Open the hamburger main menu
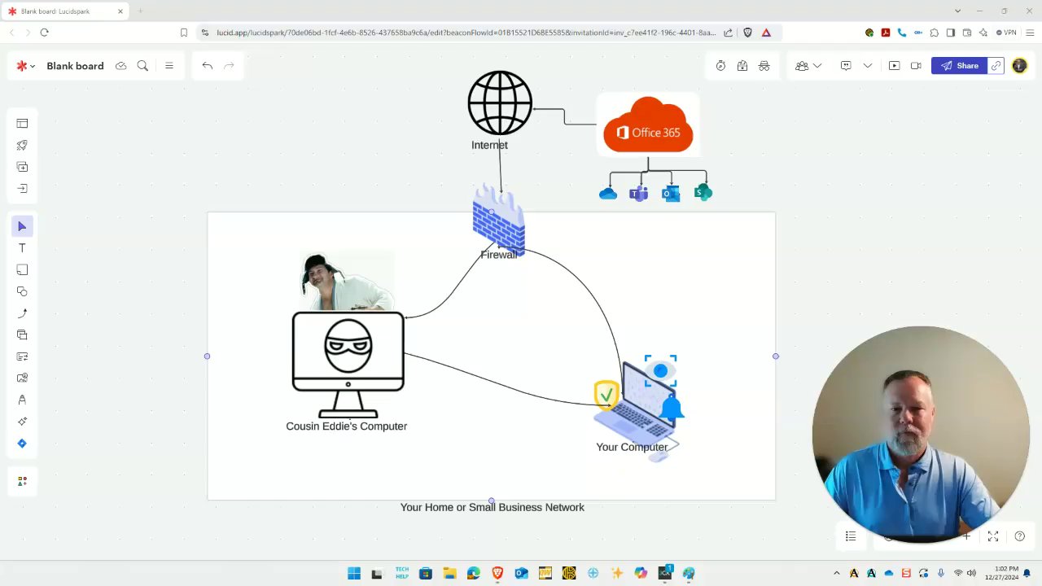This screenshot has width=1042, height=586. [x=169, y=66]
